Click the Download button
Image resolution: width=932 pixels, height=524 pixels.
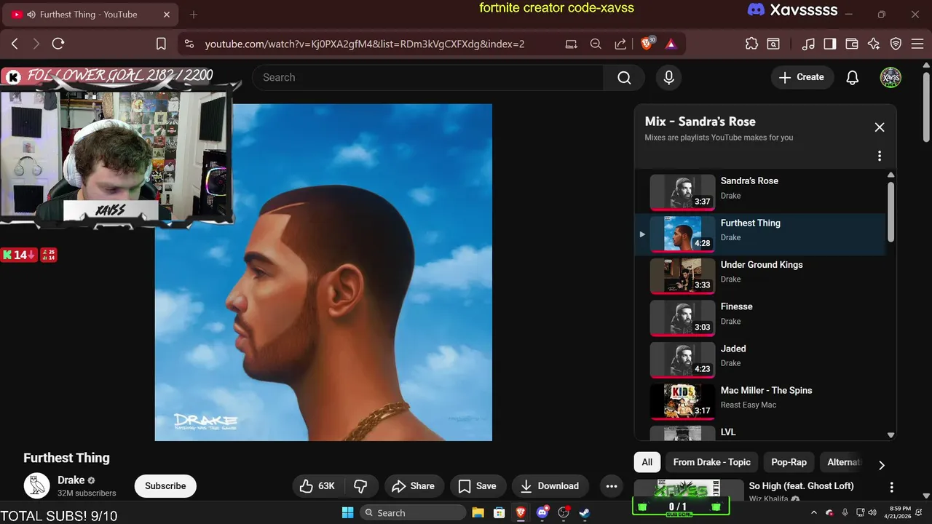coord(550,486)
